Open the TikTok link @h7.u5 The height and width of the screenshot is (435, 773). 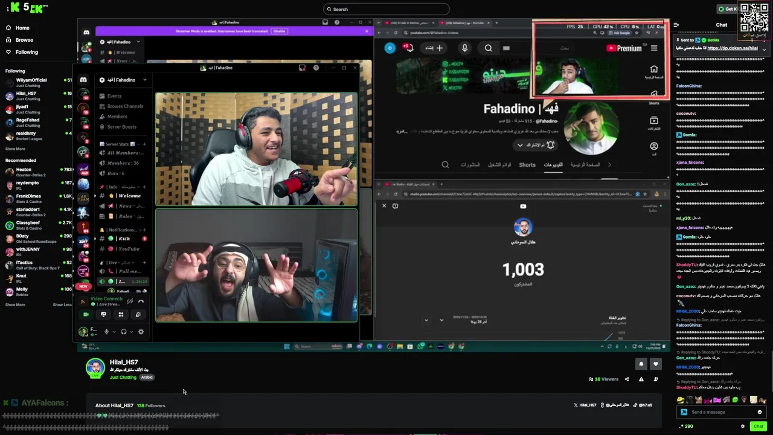[644, 405]
